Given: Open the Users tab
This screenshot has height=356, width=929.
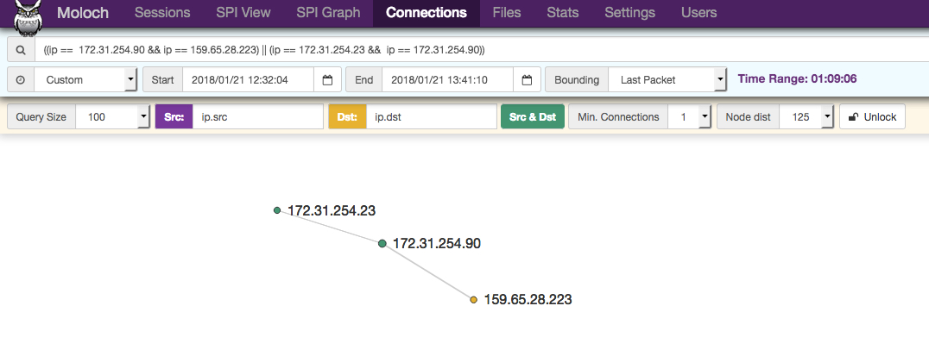Looking at the screenshot, I should (x=698, y=12).
